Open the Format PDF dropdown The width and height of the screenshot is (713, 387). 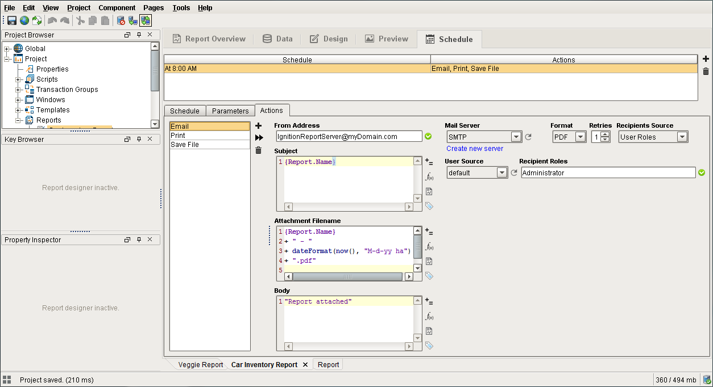coord(569,137)
